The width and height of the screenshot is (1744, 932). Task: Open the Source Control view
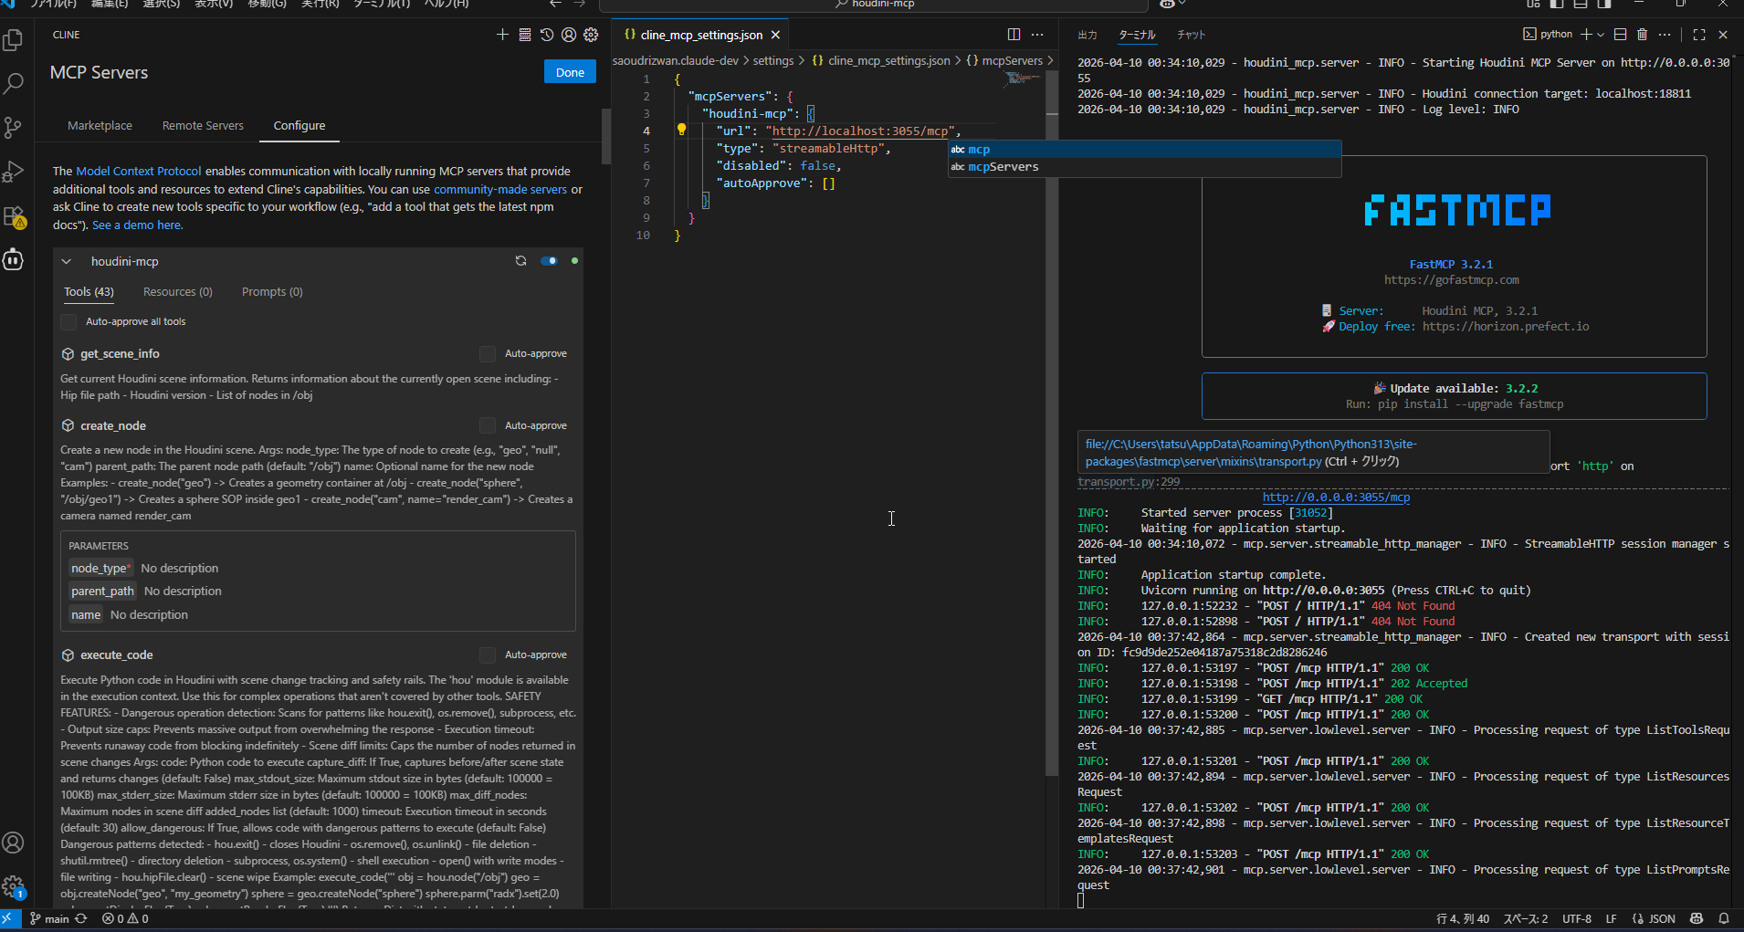(x=14, y=128)
